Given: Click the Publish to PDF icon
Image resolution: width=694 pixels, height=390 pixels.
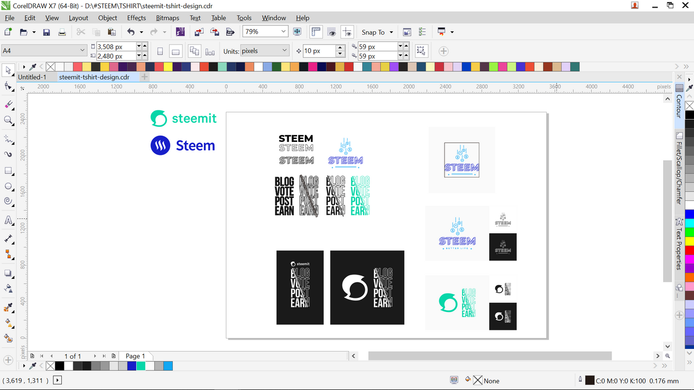Looking at the screenshot, I should [230, 32].
